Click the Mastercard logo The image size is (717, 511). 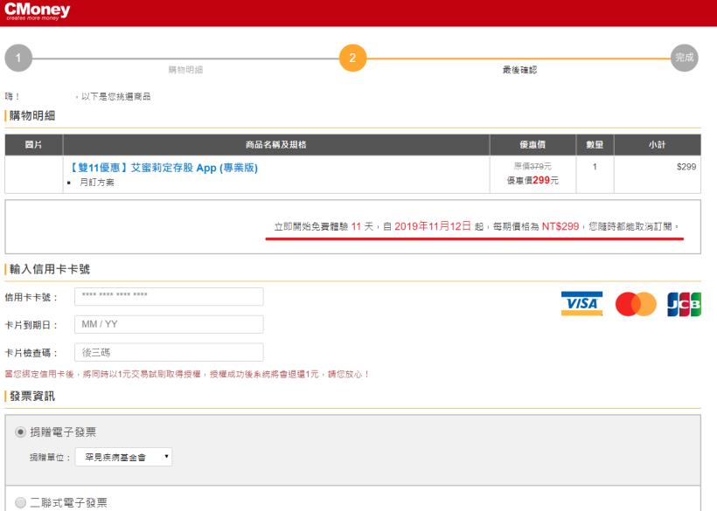coord(636,304)
